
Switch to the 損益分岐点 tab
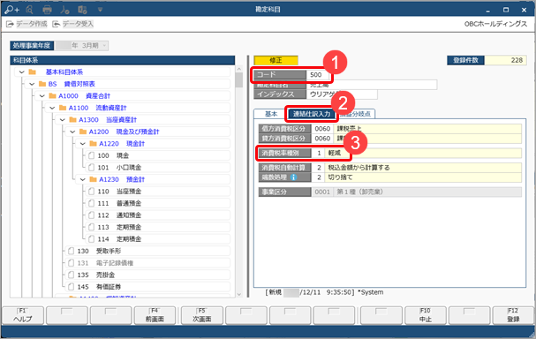tap(356, 114)
